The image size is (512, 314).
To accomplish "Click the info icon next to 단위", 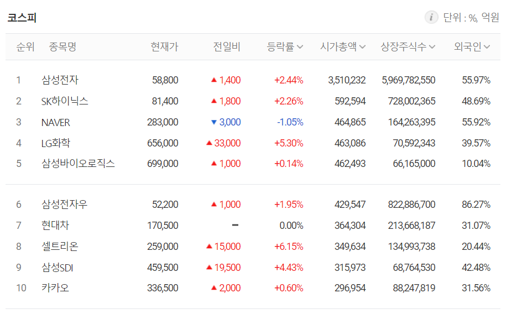I will [431, 17].
